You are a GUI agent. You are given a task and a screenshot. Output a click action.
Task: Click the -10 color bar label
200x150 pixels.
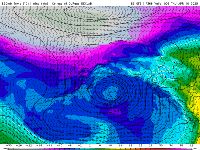[59, 145]
